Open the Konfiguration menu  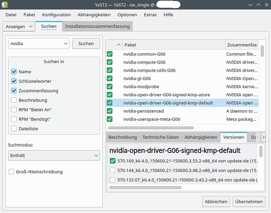pos(56,14)
